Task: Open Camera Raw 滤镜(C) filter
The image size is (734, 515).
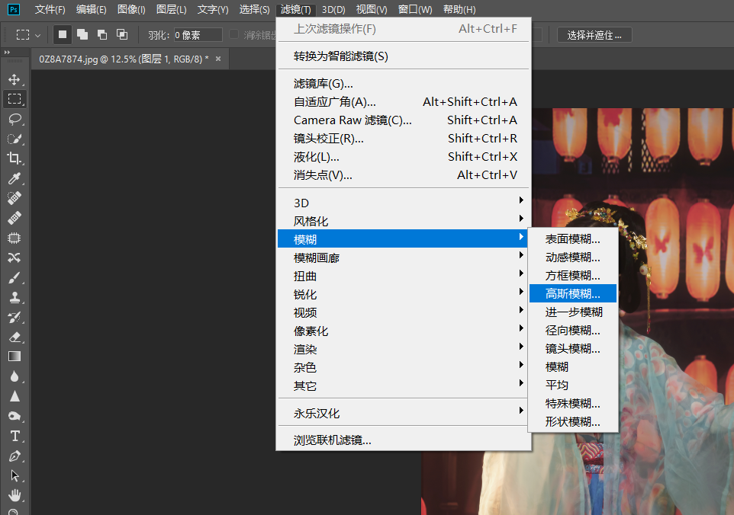Action: (x=403, y=120)
